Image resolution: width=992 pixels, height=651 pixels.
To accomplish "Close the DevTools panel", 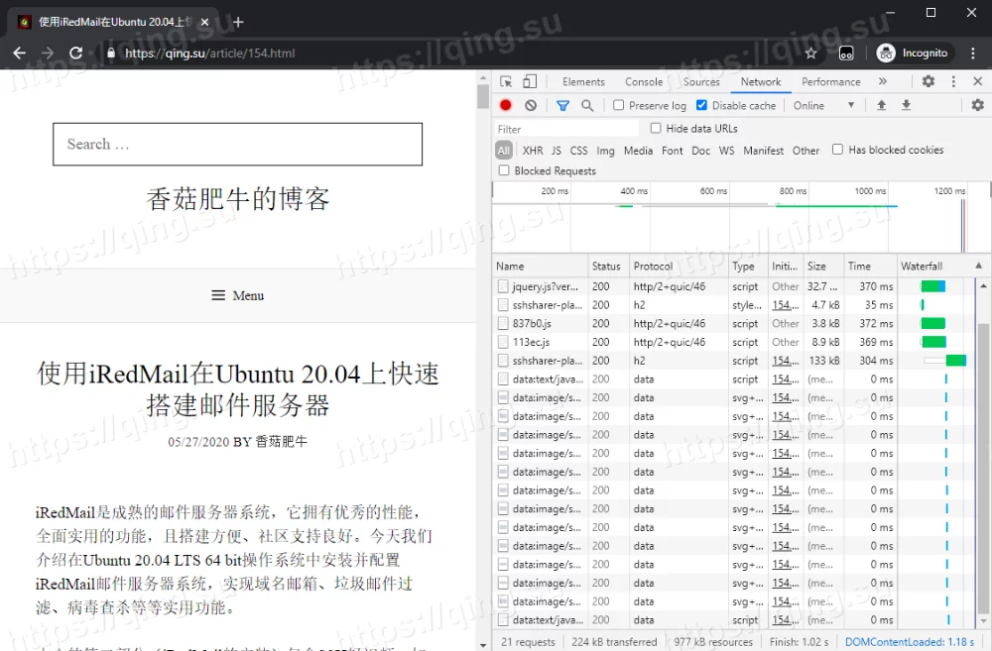I will tap(977, 81).
